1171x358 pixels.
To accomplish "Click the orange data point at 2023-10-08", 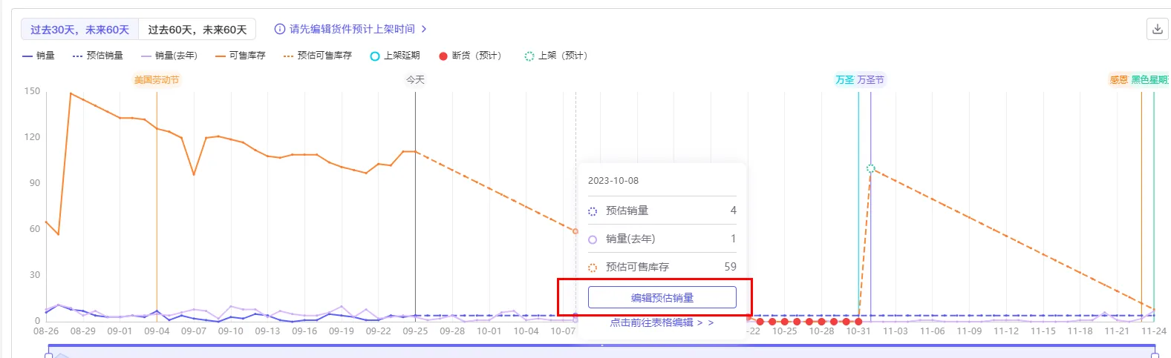I will pyautogui.click(x=575, y=231).
